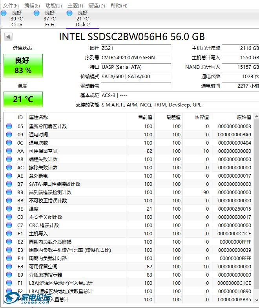The height and width of the screenshot is (308, 259).
Task: Click the status icon for attribute 0C
Action: click(x=9, y=143)
